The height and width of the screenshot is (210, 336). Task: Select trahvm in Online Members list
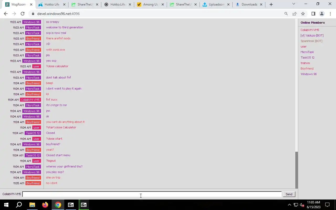[x=305, y=63]
